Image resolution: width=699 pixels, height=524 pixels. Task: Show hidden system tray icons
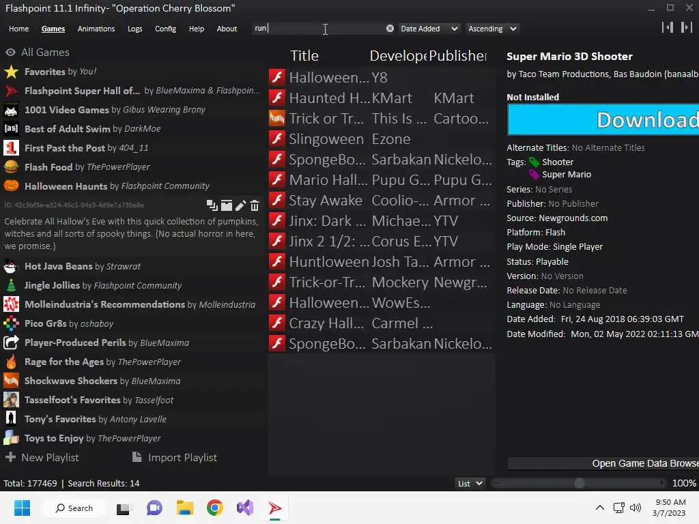[x=600, y=508]
